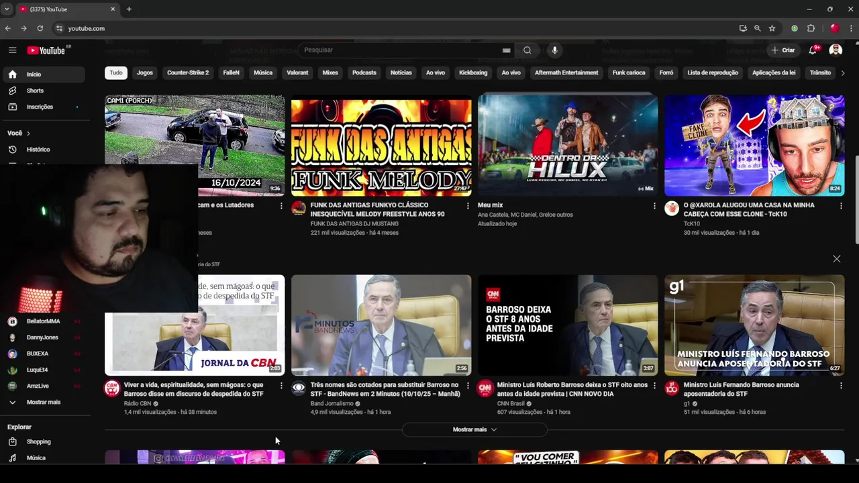Viewport: 859px width, 483px height.
Task: Click the Criar button
Action: pos(783,50)
